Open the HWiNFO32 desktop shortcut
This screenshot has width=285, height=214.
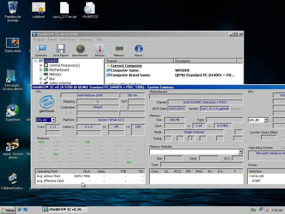90,11
